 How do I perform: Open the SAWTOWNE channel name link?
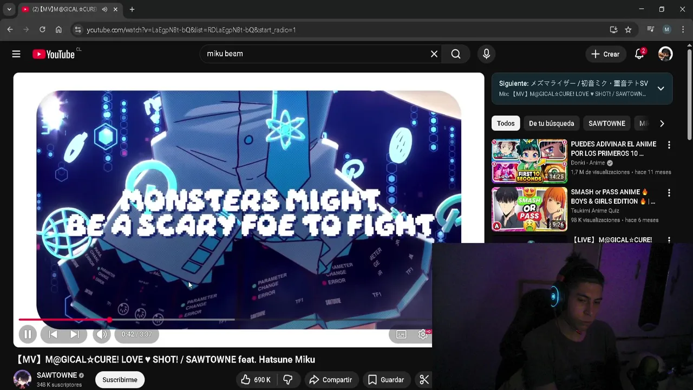[57, 375]
